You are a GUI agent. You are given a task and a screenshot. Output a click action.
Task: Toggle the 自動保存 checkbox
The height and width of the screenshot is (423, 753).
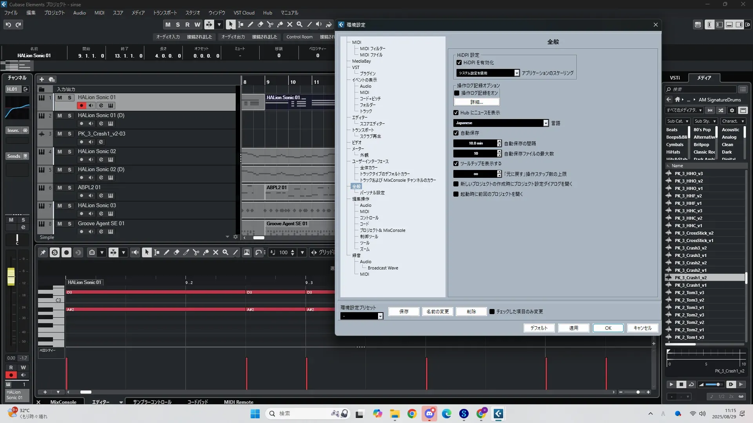tap(456, 133)
